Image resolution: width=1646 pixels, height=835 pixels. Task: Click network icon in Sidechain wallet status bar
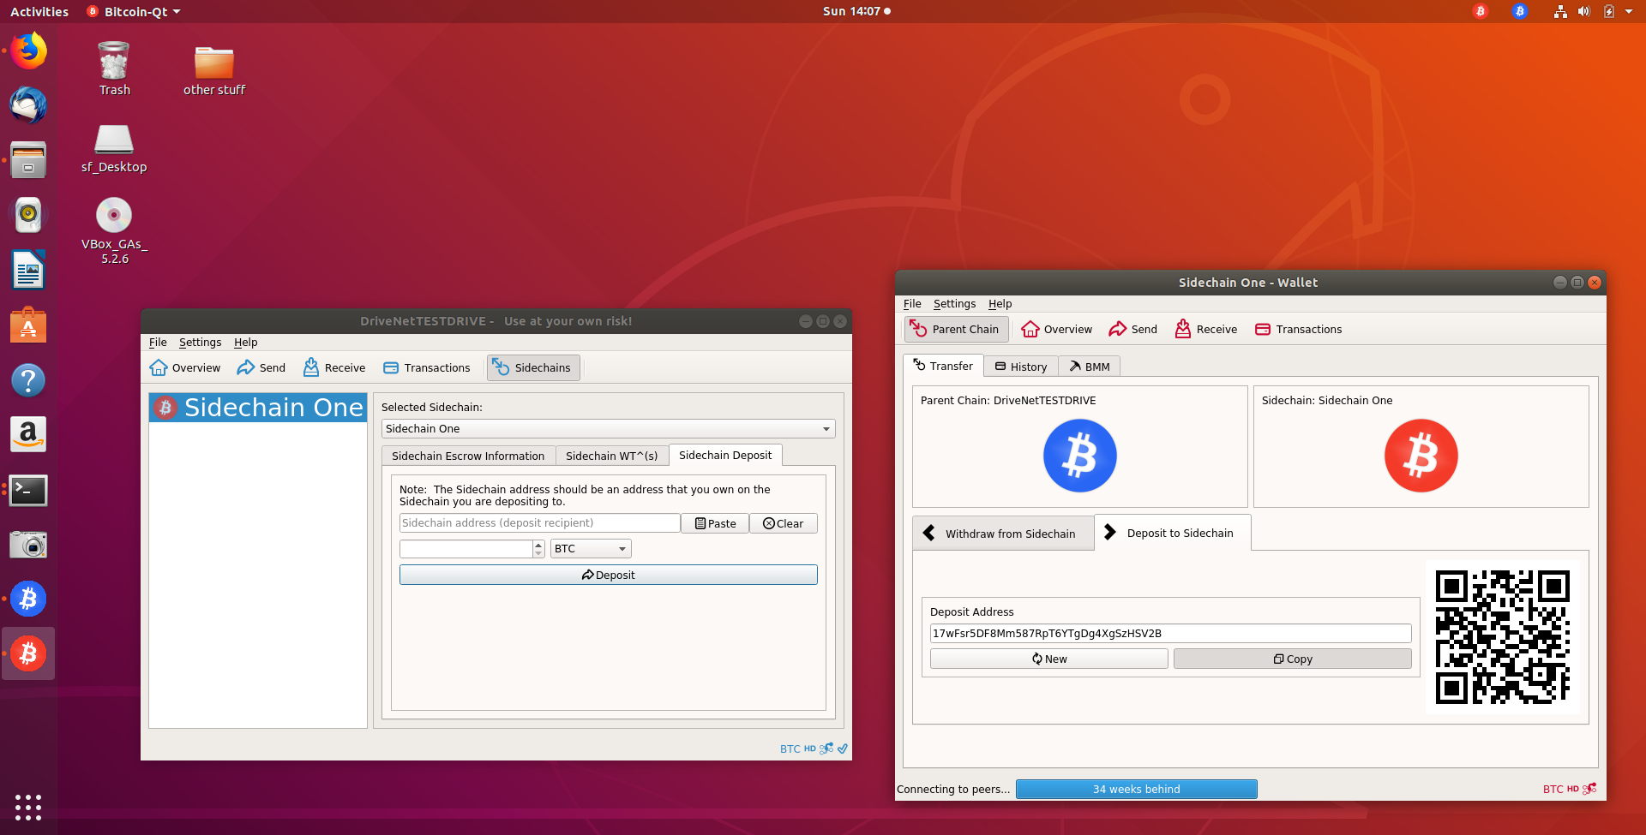(1589, 789)
